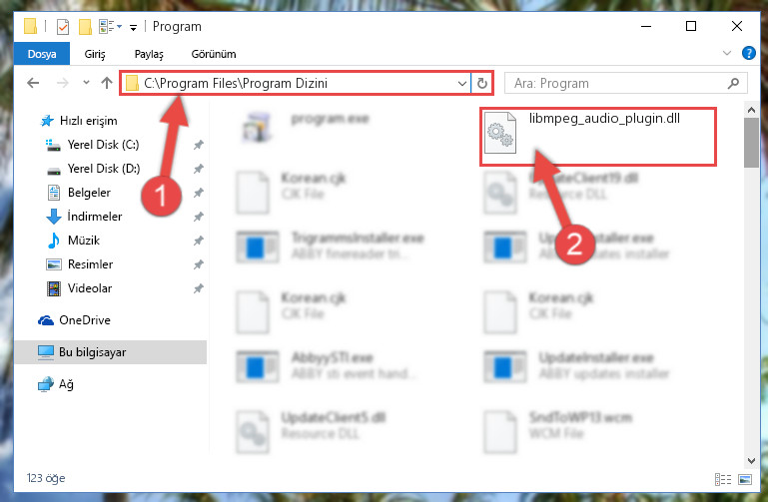Go up one folder level

(x=106, y=83)
